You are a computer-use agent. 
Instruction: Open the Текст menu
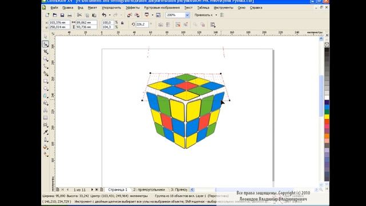point(188,7)
